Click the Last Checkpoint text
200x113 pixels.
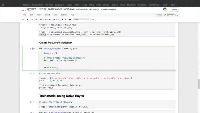(87, 9)
